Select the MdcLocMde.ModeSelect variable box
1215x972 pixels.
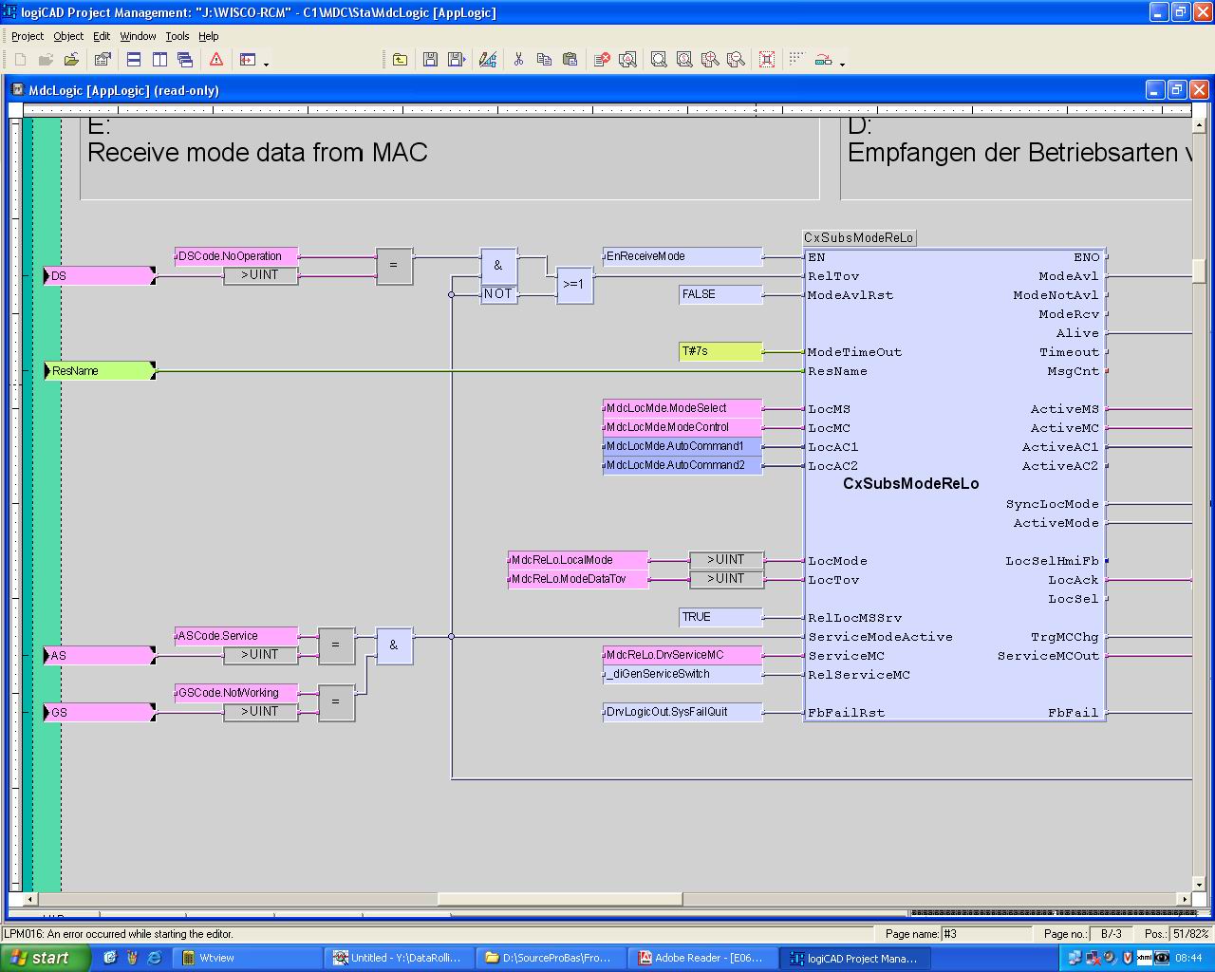(x=682, y=408)
